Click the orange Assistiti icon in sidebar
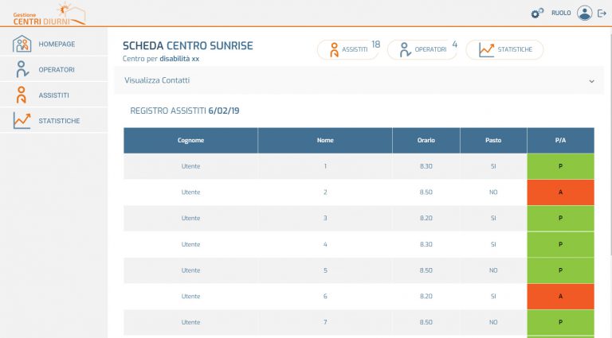Viewport: 612px width, 338px height. (22, 95)
